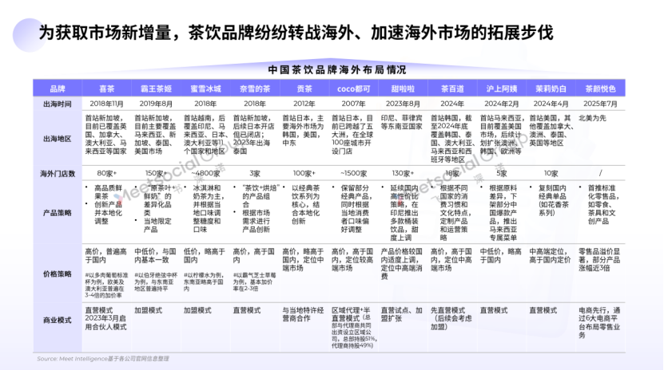Click business model text 直营试点、加盟扩张

(401, 314)
